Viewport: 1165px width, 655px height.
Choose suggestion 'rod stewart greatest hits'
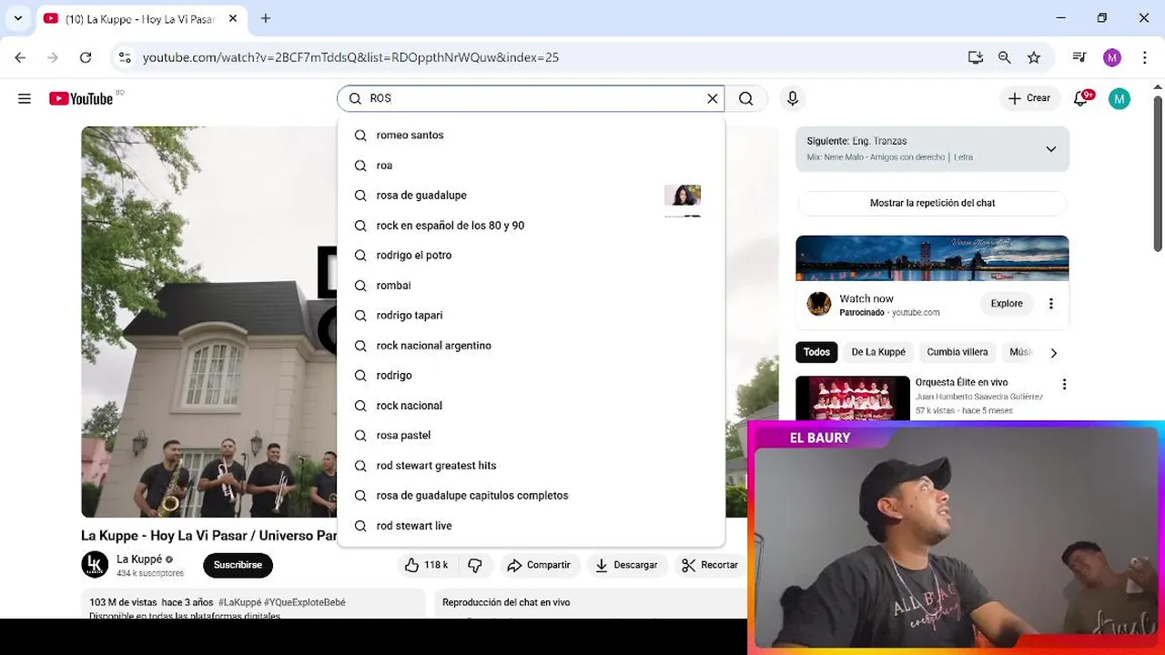click(531, 465)
